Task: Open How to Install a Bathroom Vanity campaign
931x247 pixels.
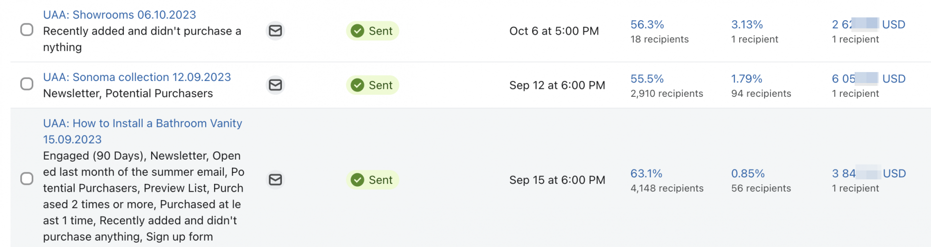Action: (142, 123)
